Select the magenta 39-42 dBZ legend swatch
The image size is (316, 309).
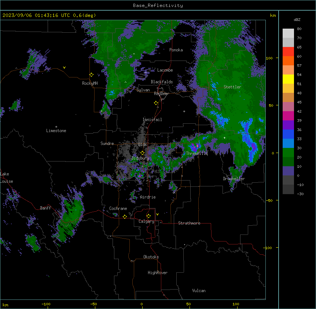coord(288,116)
